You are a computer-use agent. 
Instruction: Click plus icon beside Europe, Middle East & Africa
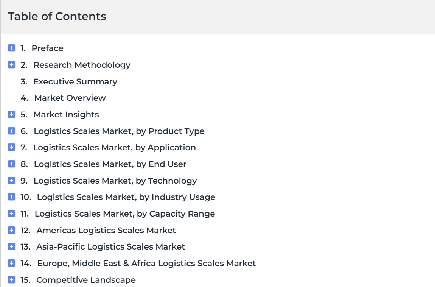click(11, 263)
